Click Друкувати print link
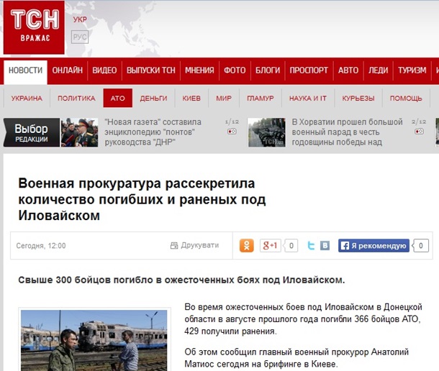439x371 pixels. [x=199, y=245]
